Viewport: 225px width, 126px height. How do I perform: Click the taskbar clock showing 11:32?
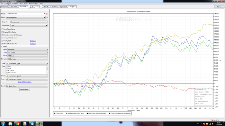(x=219, y=123)
